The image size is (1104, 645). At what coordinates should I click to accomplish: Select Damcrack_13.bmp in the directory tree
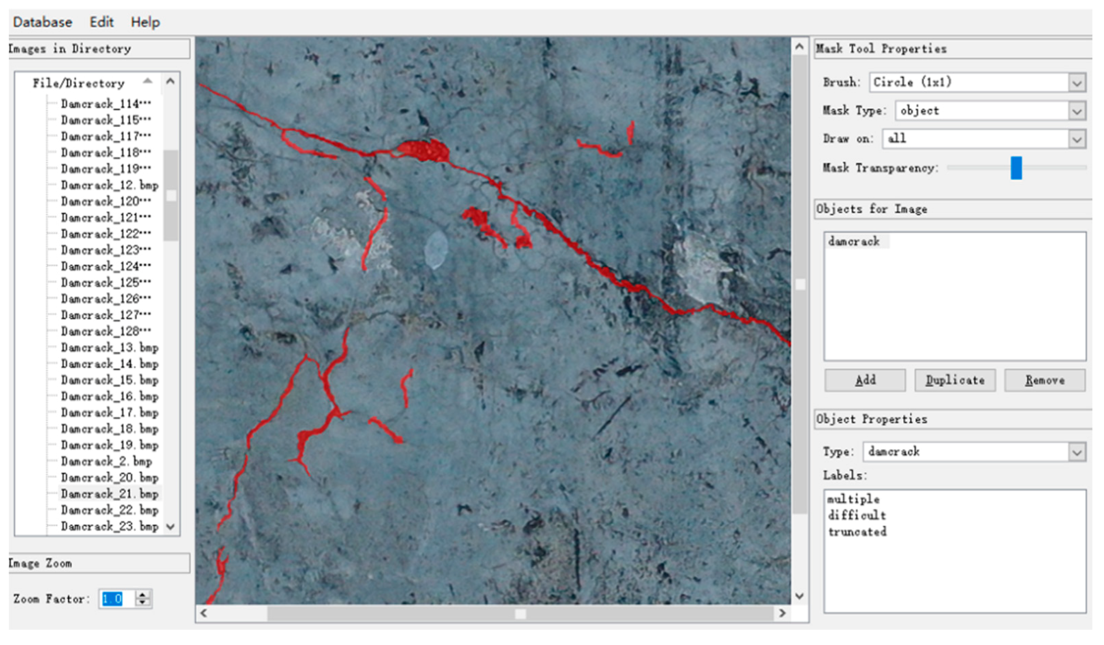109,347
